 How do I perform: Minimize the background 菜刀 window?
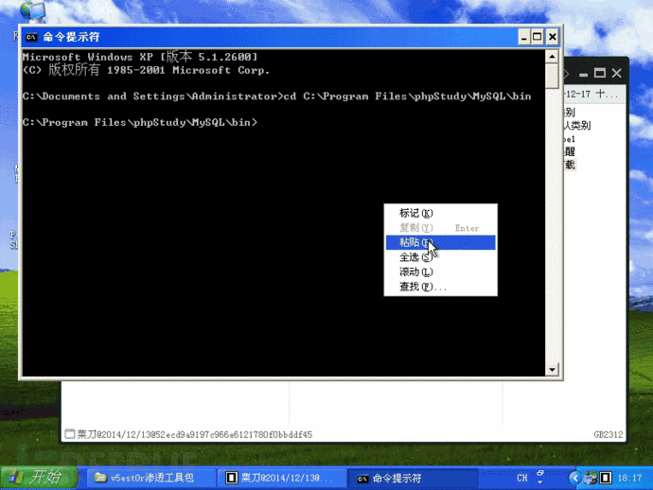tap(584, 74)
